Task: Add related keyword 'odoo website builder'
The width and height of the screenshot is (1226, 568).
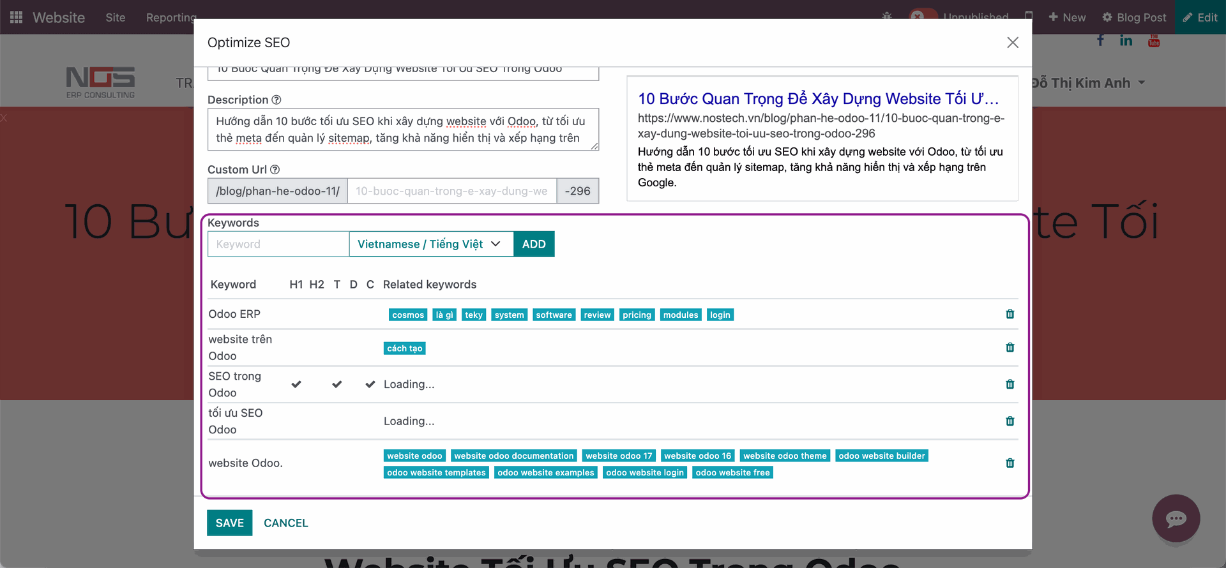Action: 882,456
